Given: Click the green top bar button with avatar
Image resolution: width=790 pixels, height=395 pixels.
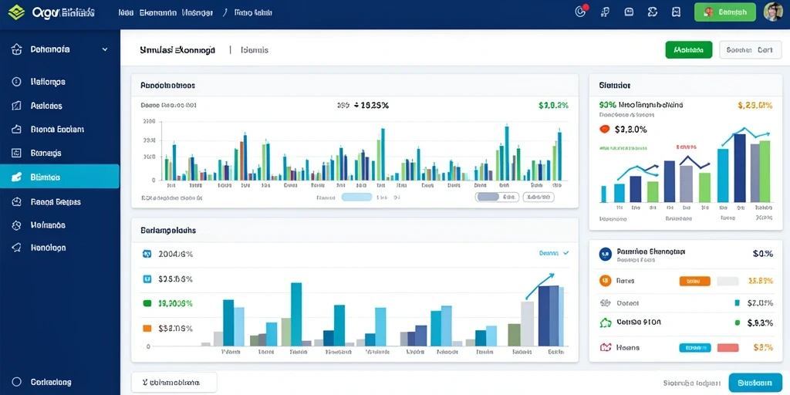Looking at the screenshot, I should 725,12.
